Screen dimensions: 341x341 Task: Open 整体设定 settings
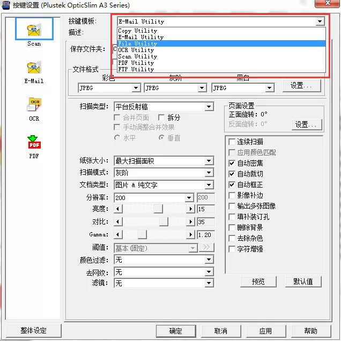click(33, 331)
